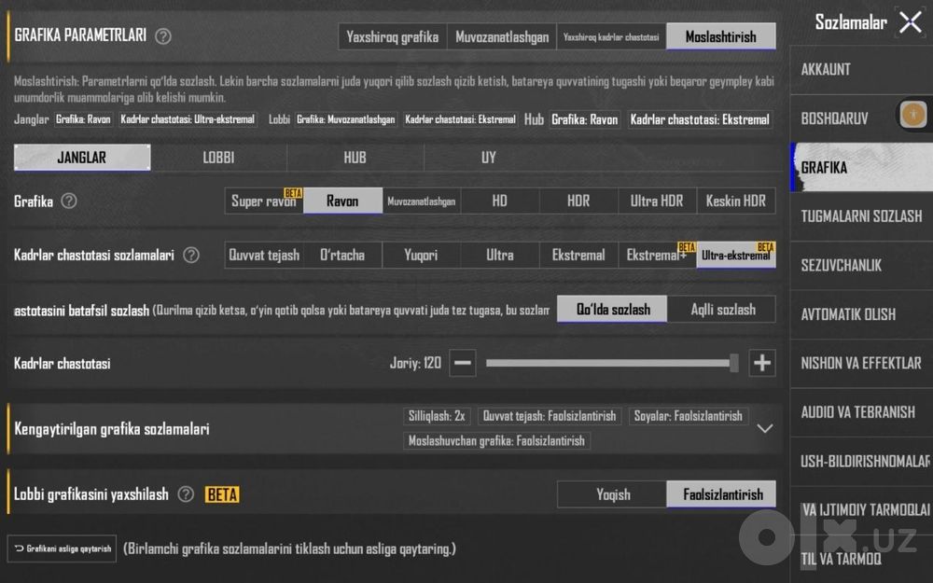Reset graphics with Grafikani asliga qaytarish
This screenshot has height=583, width=933.
62,548
